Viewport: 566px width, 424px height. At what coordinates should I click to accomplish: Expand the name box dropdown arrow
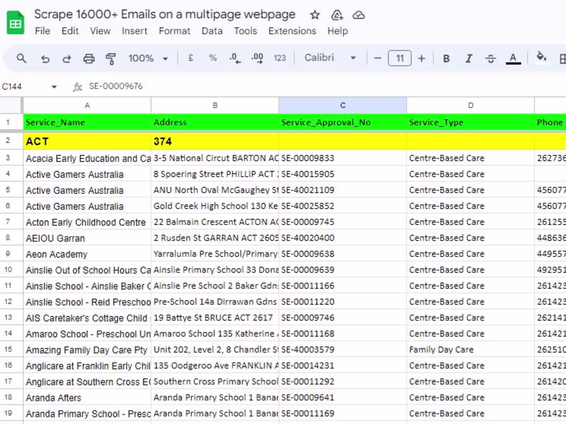(x=54, y=86)
